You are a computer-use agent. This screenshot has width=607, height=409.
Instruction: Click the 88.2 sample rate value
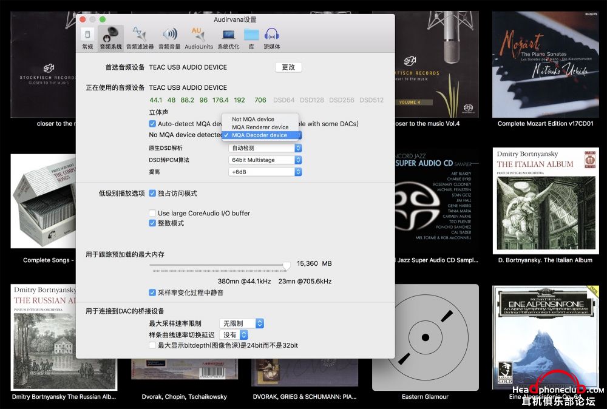[188, 100]
